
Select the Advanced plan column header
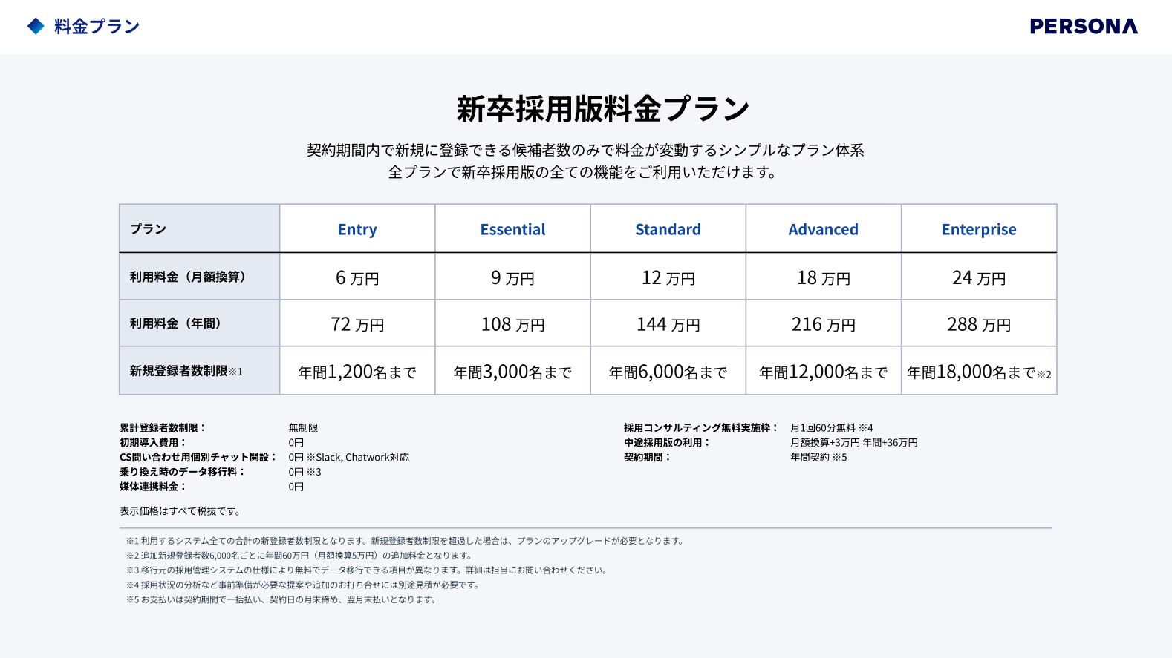tap(823, 229)
